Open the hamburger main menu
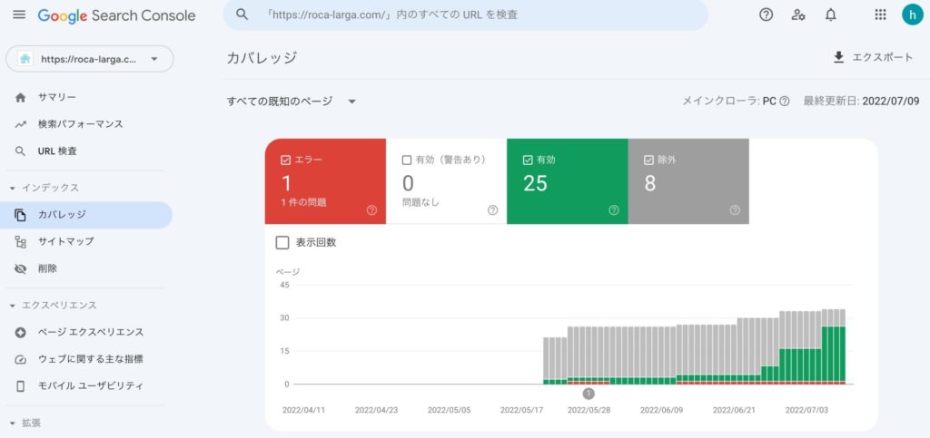The height and width of the screenshot is (438, 930). pyautogui.click(x=19, y=15)
